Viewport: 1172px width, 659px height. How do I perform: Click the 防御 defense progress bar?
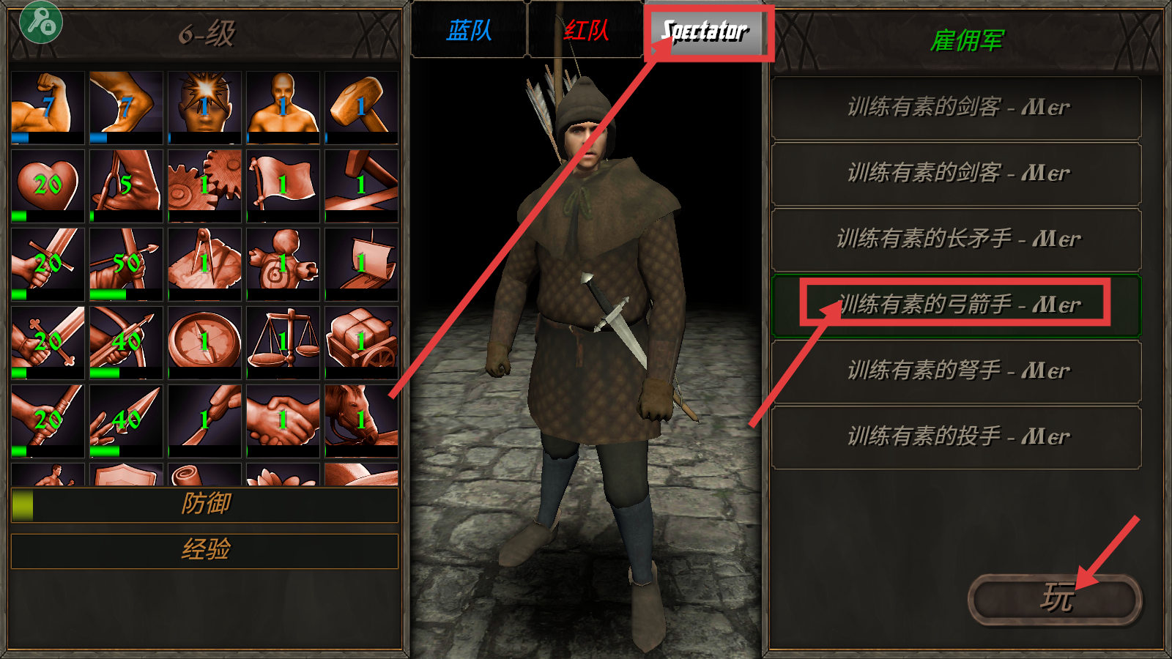(204, 505)
